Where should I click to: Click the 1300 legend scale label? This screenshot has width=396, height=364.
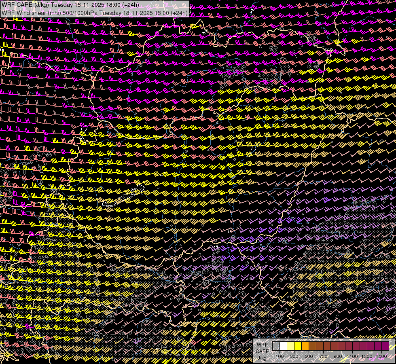[x=367, y=356]
